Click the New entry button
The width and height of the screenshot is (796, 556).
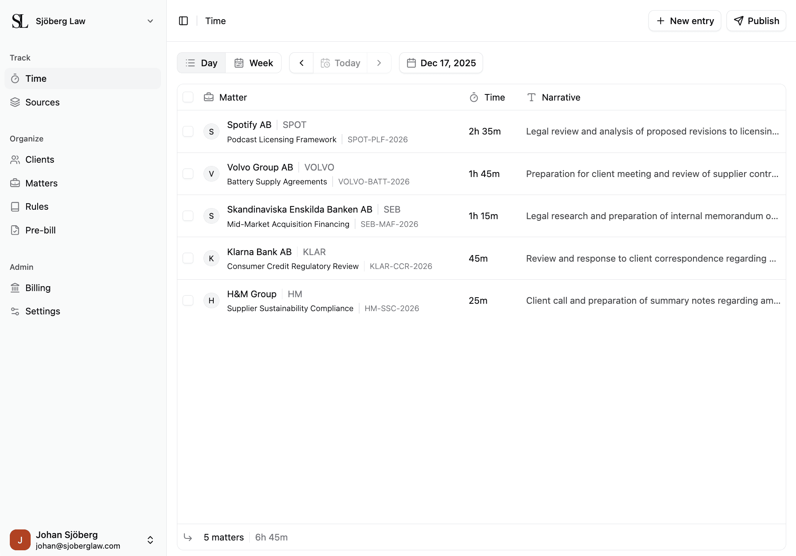pyautogui.click(x=684, y=21)
